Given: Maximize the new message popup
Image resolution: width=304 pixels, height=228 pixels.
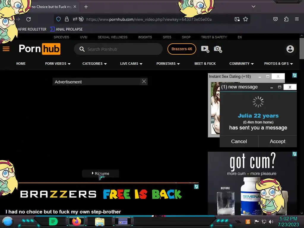Looking at the screenshot, I should tap(280, 87).
